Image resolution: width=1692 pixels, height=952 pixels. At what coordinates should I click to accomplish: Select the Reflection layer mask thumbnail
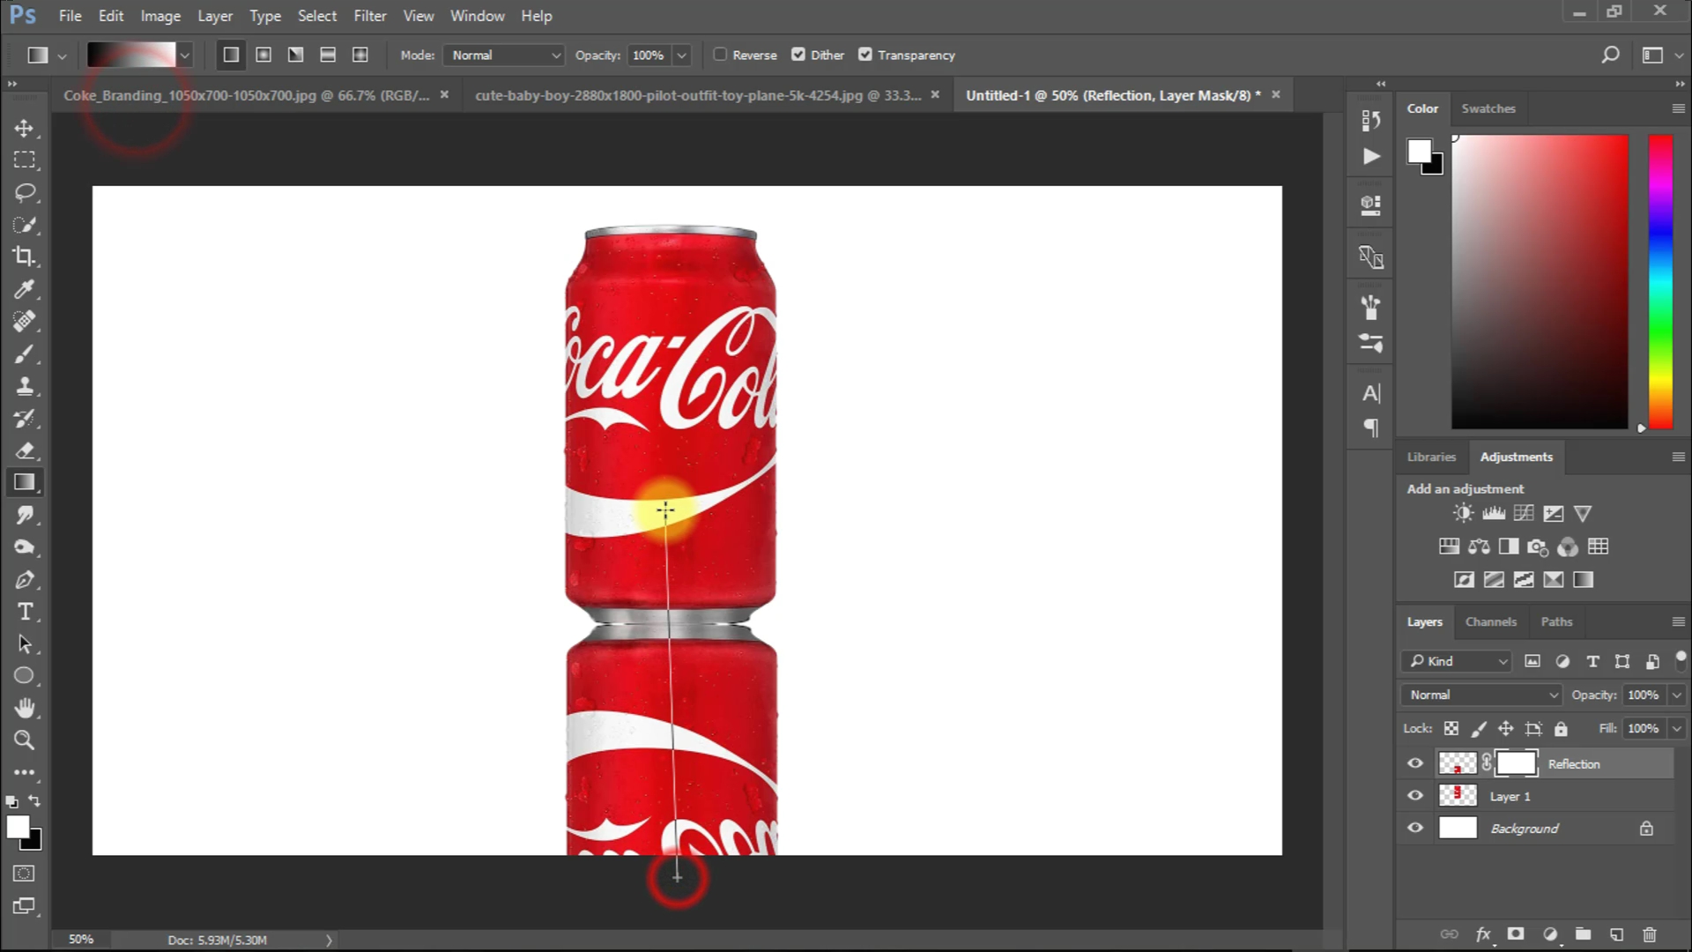tap(1516, 763)
